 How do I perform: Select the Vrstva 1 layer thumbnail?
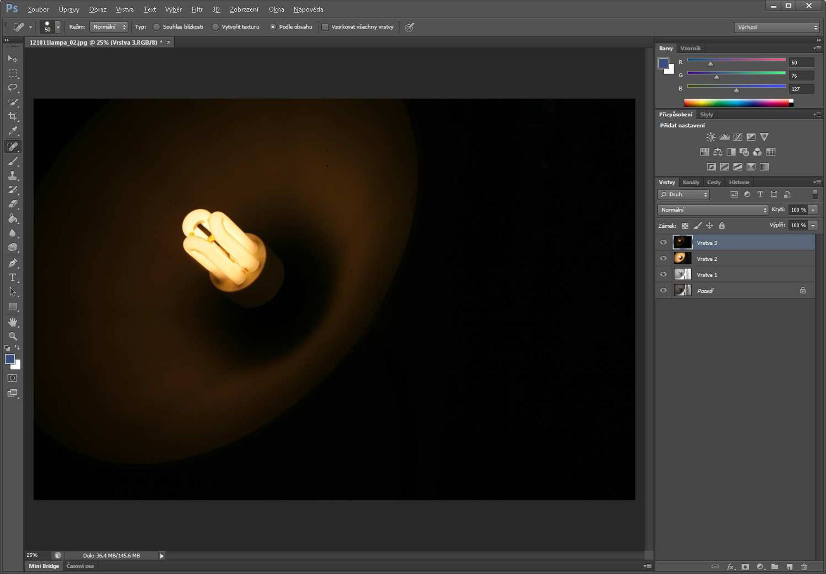pyautogui.click(x=682, y=274)
